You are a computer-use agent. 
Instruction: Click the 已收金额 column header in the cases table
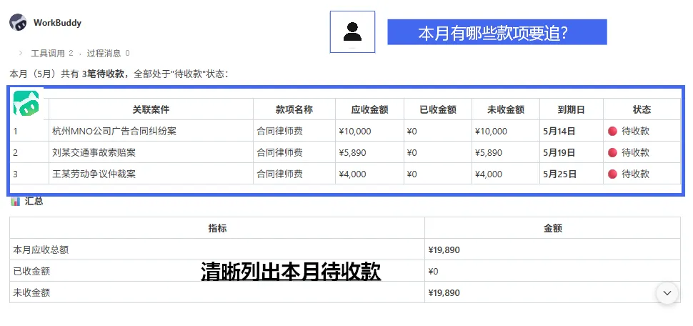click(x=438, y=109)
